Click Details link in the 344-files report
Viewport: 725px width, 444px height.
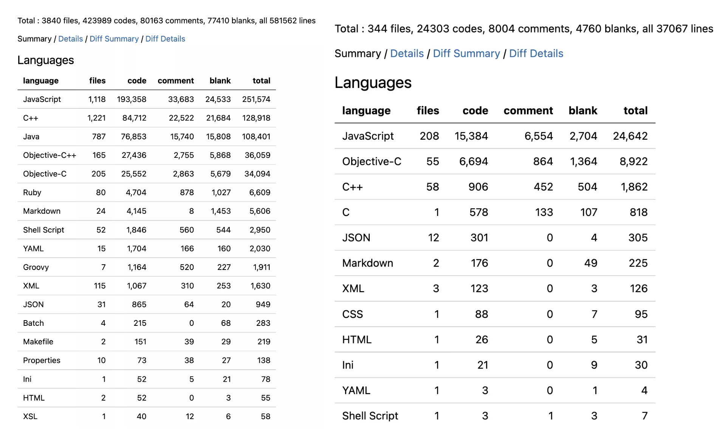coord(407,54)
